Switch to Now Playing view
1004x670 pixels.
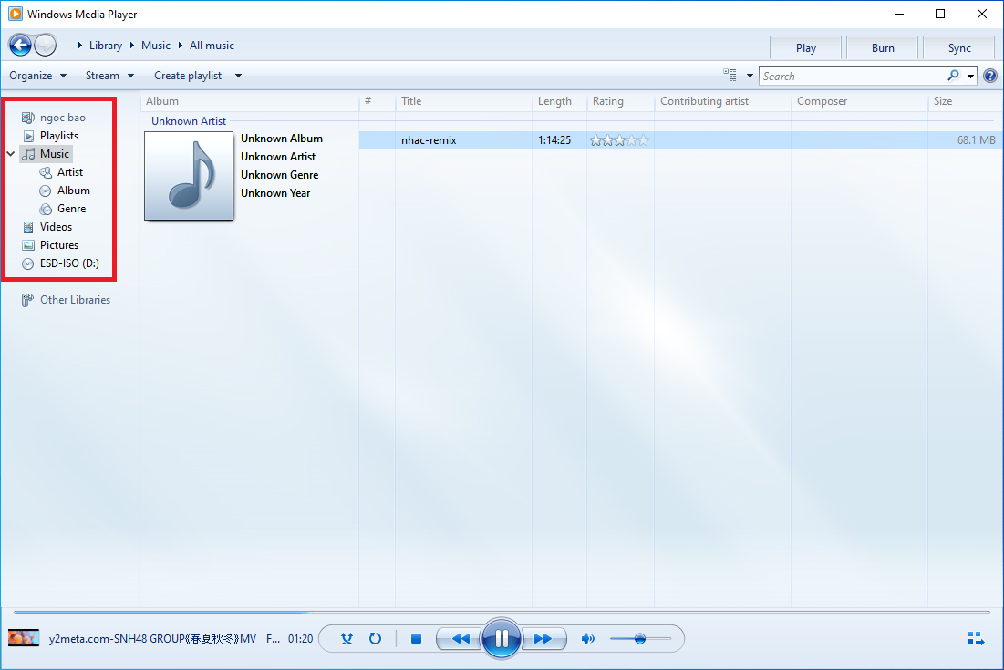(x=976, y=639)
